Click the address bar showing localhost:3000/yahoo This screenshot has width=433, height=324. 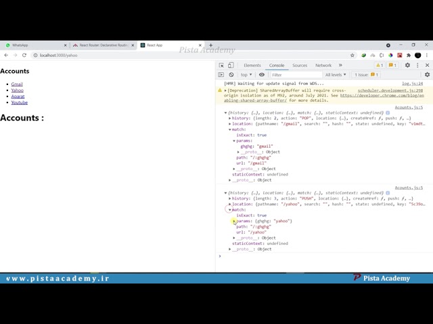[191, 55]
